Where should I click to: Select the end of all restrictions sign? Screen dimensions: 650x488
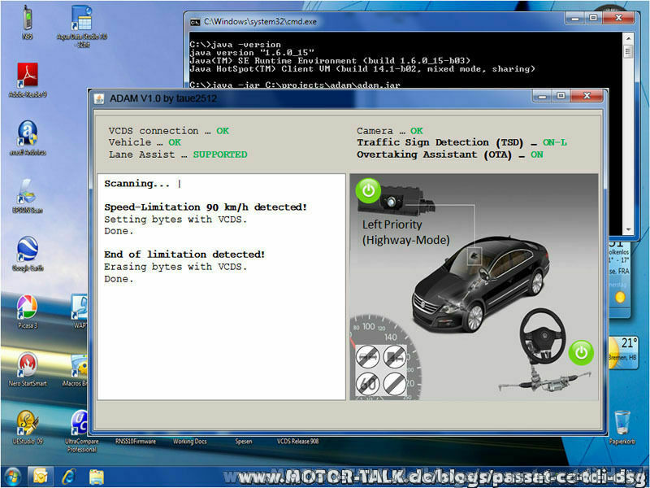coord(395,384)
